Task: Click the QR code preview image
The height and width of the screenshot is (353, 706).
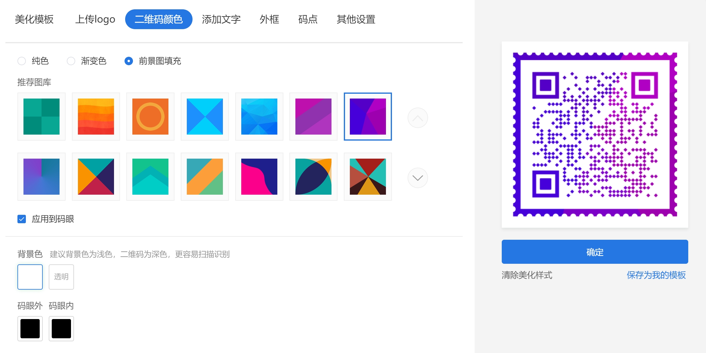Action: click(595, 135)
